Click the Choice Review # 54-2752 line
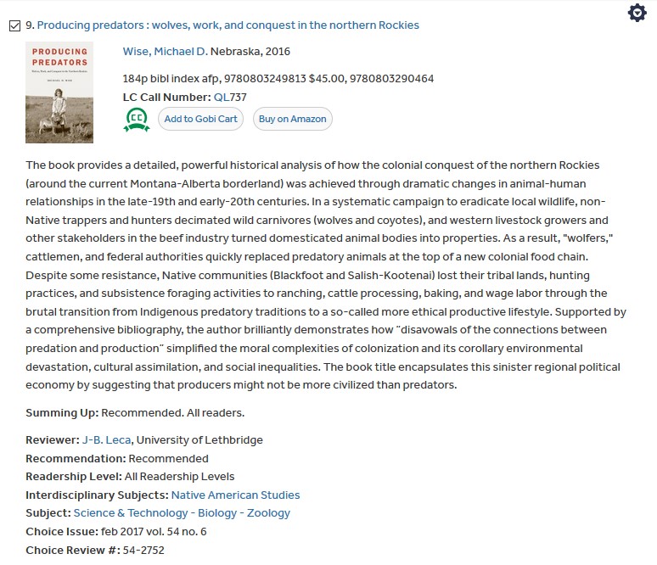 [x=95, y=550]
